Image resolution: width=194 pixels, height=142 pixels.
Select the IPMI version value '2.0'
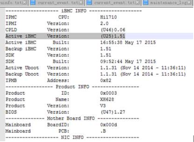(x=104, y=23)
